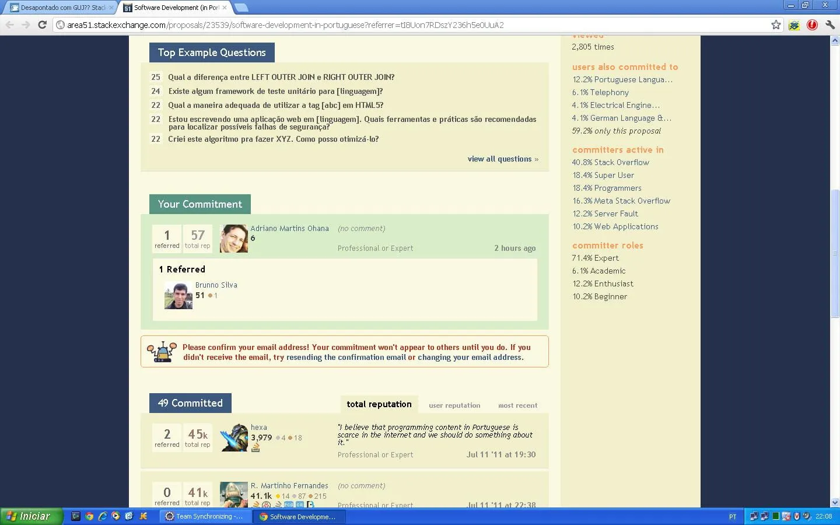
Task: Open hexa's user profile link
Action: pyautogui.click(x=259, y=427)
